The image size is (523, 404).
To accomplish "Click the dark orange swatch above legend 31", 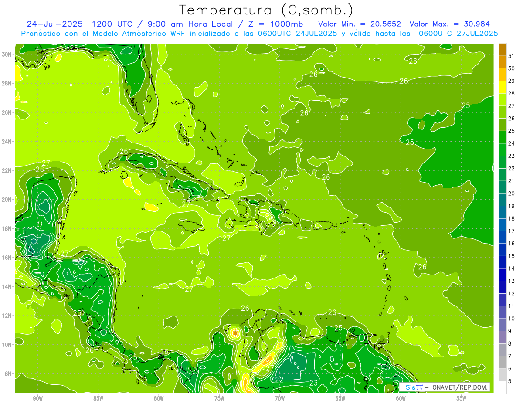I will (x=503, y=50).
